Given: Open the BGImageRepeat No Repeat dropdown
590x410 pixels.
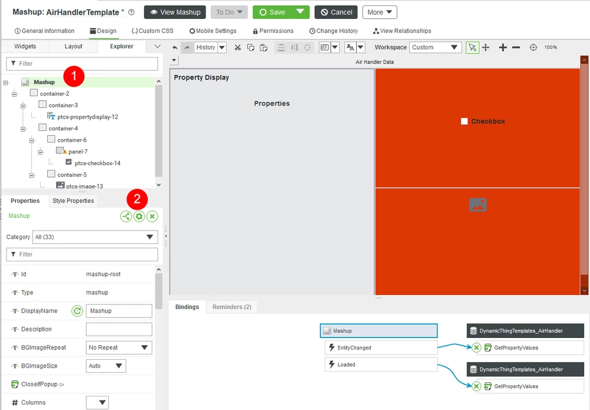Looking at the screenshot, I should (x=119, y=347).
